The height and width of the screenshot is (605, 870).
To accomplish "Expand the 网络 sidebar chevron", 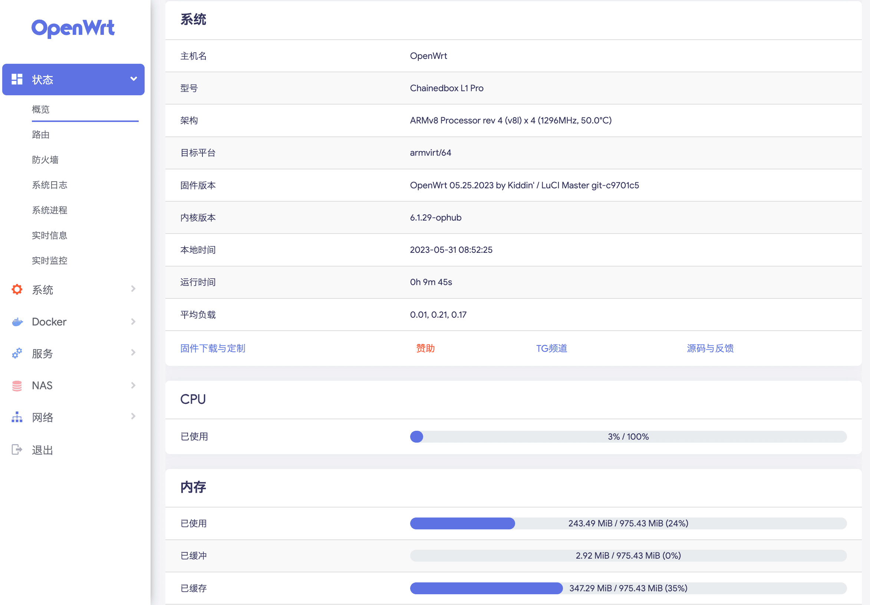I will pyautogui.click(x=134, y=416).
